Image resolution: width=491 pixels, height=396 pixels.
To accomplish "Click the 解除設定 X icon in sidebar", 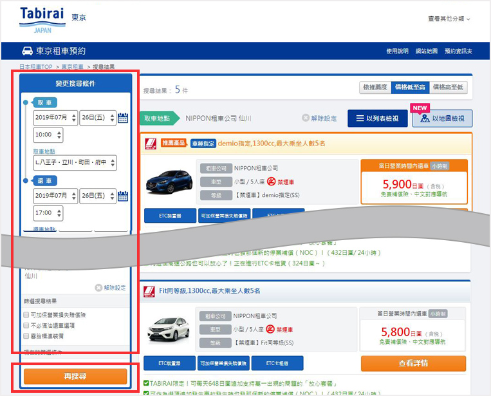I will click(98, 288).
